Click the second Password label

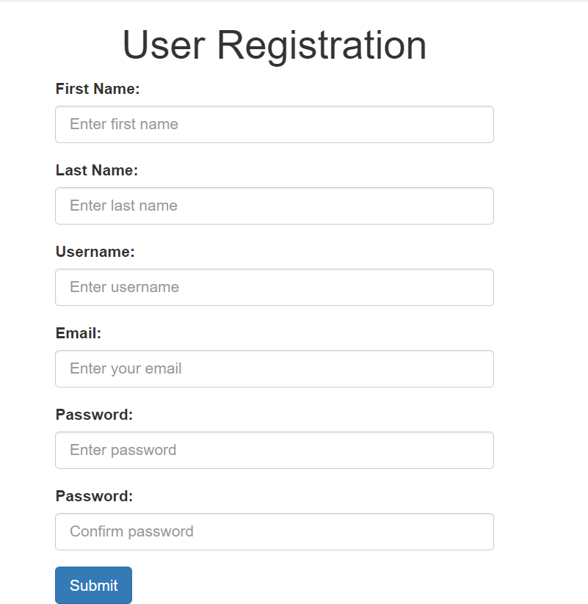pos(94,496)
